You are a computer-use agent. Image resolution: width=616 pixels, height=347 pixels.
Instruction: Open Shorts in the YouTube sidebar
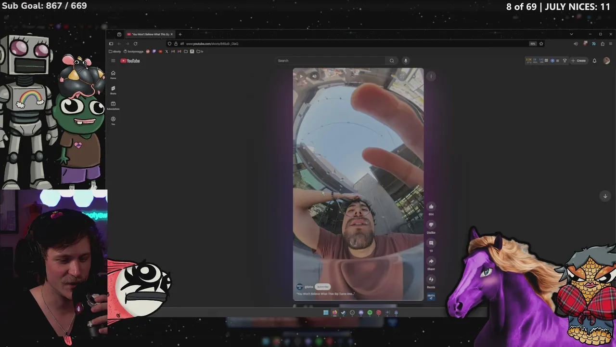click(x=113, y=90)
